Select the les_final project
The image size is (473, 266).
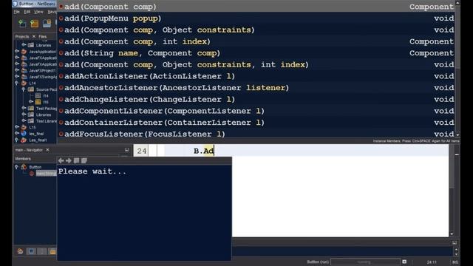[36, 134]
